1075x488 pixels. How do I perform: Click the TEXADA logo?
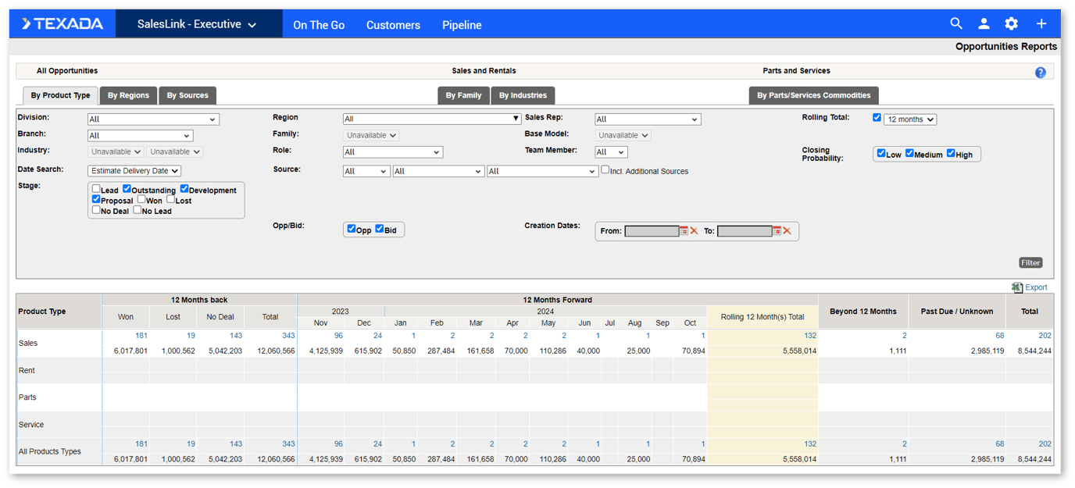click(x=62, y=23)
